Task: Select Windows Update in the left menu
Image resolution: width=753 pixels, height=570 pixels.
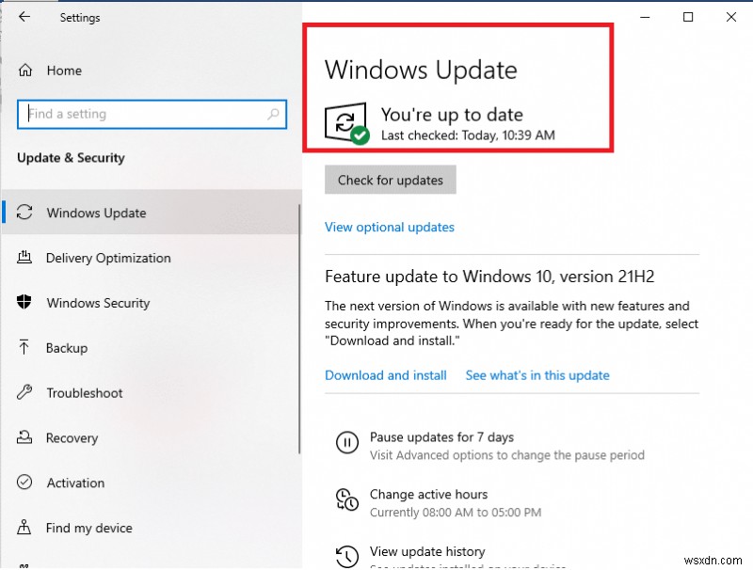Action: point(96,213)
